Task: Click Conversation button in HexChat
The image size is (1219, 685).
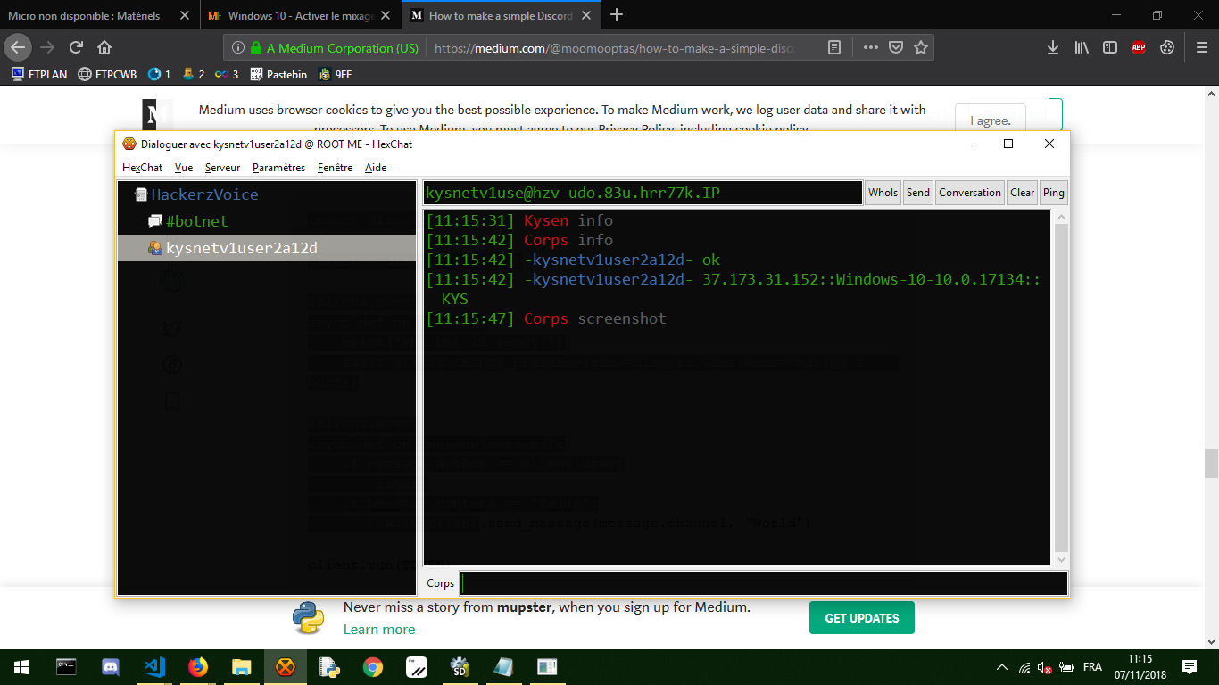Action: point(969,193)
